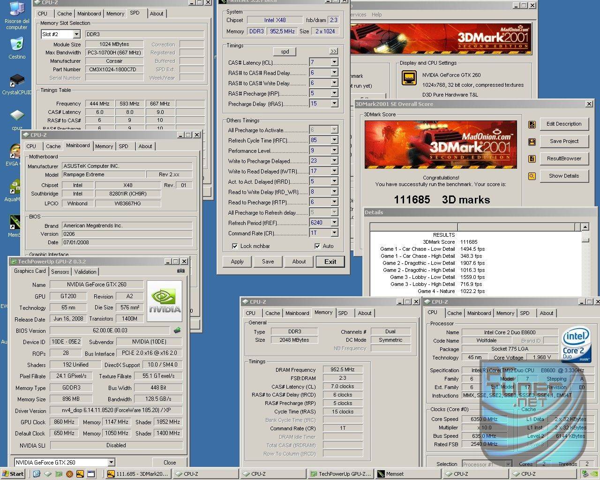Viewport: 600px width, 480px height.
Task: Click the Save Project button
Action: click(564, 142)
